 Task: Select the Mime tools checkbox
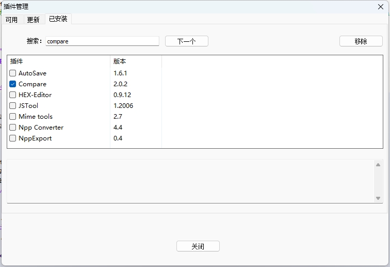click(13, 117)
